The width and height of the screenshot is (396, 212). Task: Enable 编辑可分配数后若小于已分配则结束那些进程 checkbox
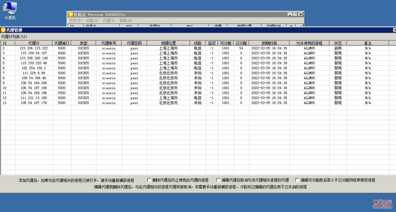tap(297, 180)
